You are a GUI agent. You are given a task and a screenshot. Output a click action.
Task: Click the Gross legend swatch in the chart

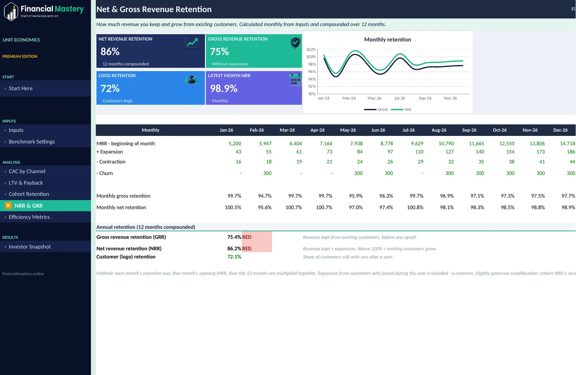[x=370, y=109]
